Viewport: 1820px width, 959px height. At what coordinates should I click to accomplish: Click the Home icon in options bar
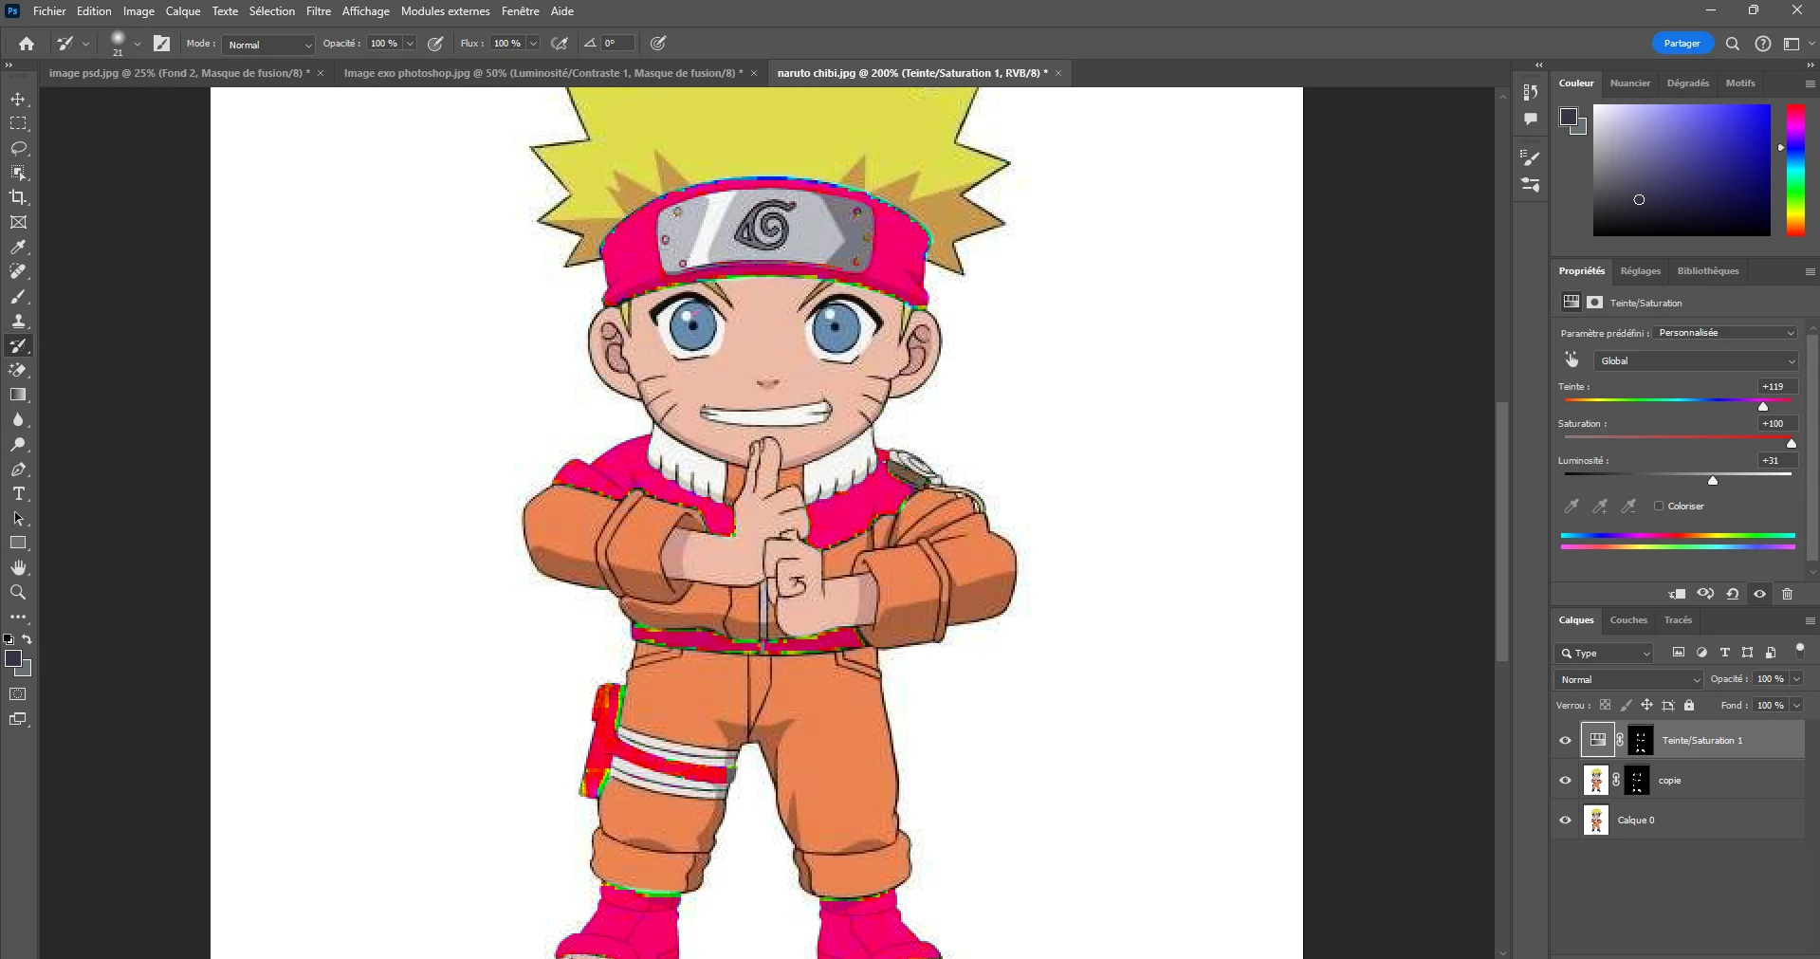coord(27,44)
